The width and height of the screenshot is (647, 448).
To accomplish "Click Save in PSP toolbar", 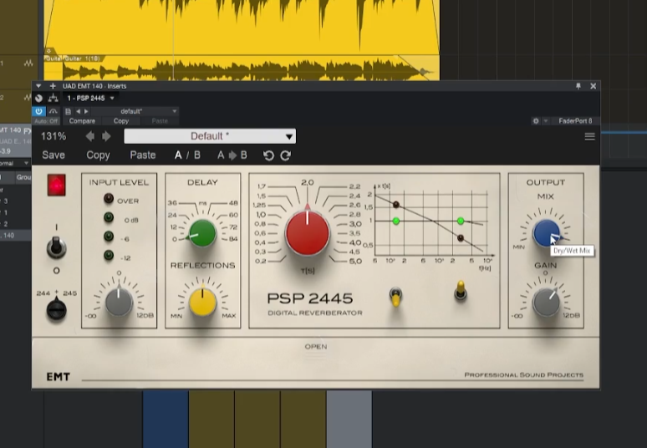I will click(x=53, y=155).
